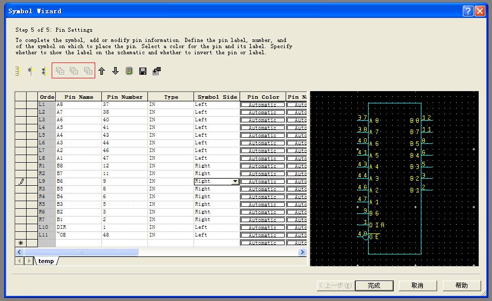Click the move pin down arrow
492x301 pixels.
point(115,71)
